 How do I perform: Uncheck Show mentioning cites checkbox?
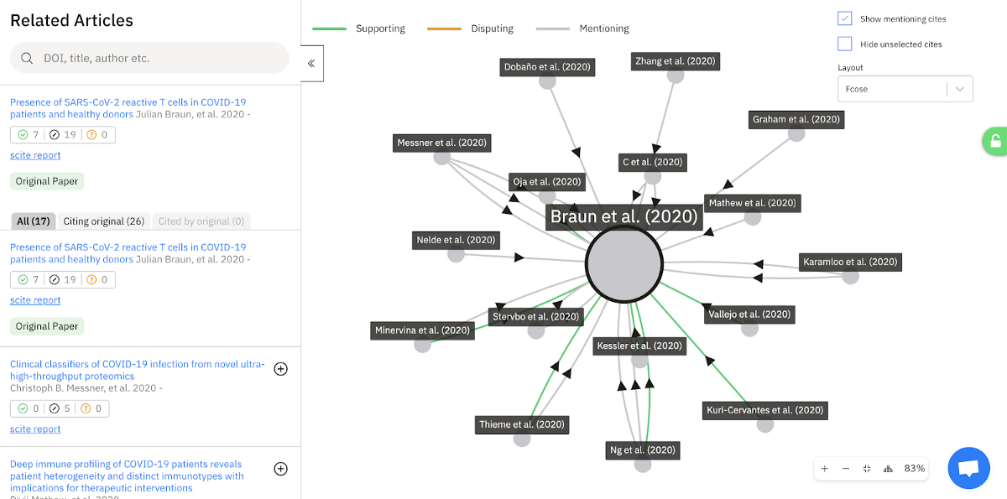[x=845, y=18]
